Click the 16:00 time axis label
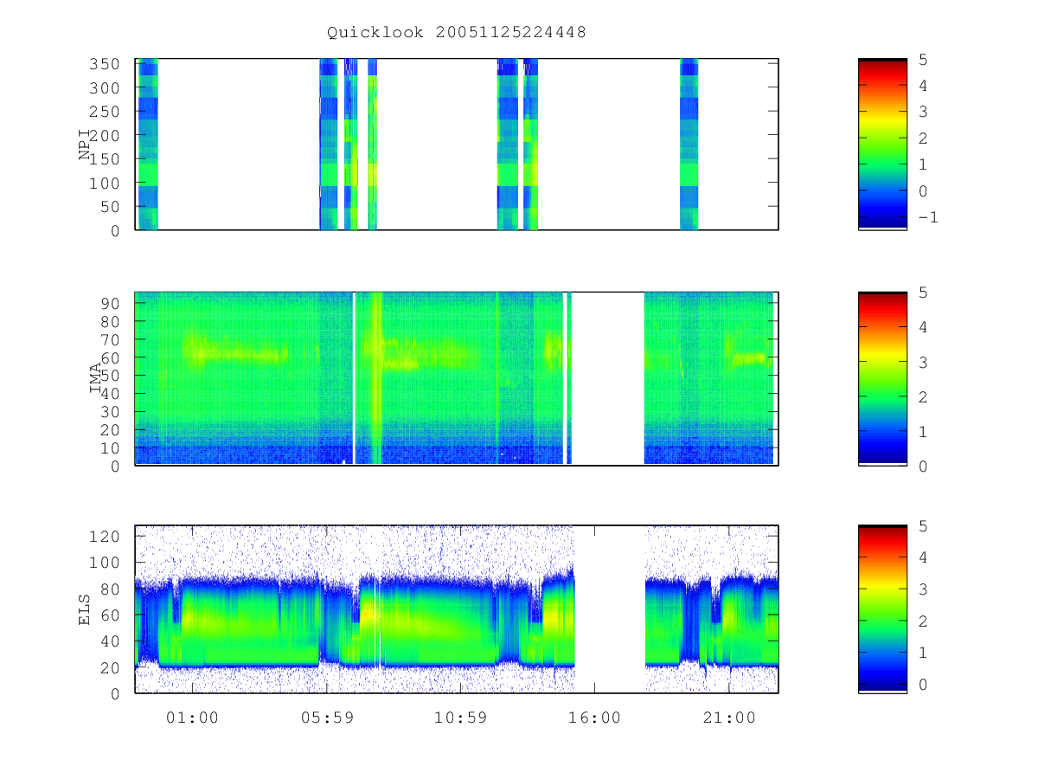The height and width of the screenshot is (779, 1038). tap(595, 717)
